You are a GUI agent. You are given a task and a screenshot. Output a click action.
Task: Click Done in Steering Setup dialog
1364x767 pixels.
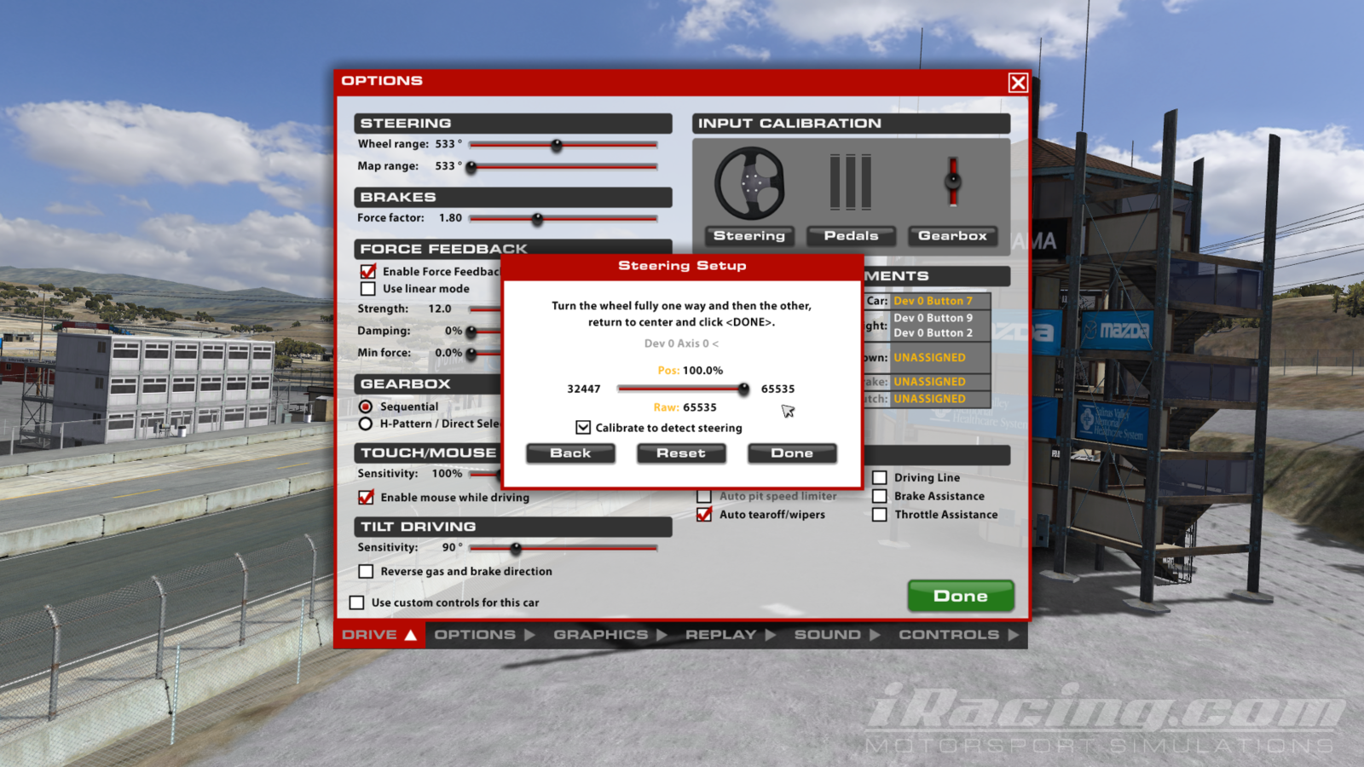(792, 453)
